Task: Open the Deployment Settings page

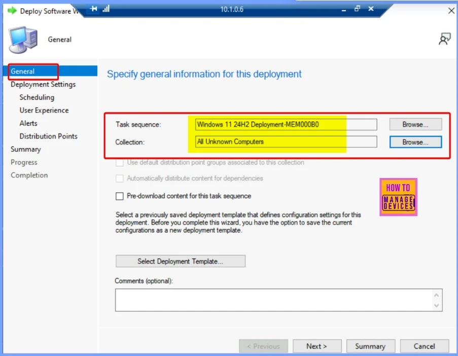Action: click(x=43, y=84)
